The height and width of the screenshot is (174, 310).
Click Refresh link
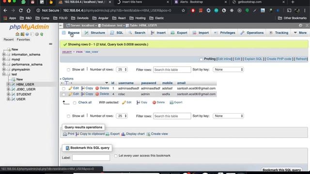[x=301, y=59]
